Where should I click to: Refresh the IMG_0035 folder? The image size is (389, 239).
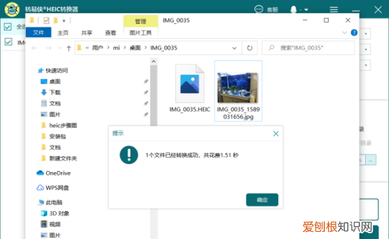(x=250, y=48)
